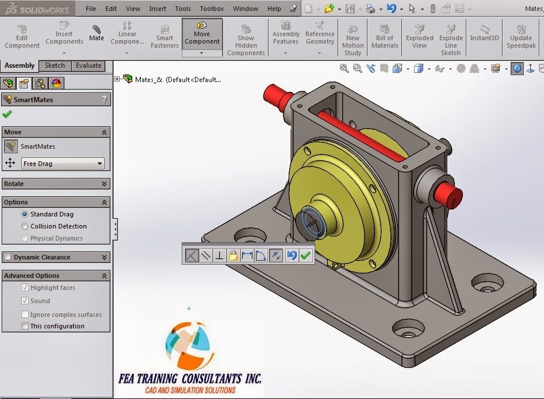Viewport: 544px width, 399px height.
Task: Open Explode Line Sketch
Action: coord(451,40)
